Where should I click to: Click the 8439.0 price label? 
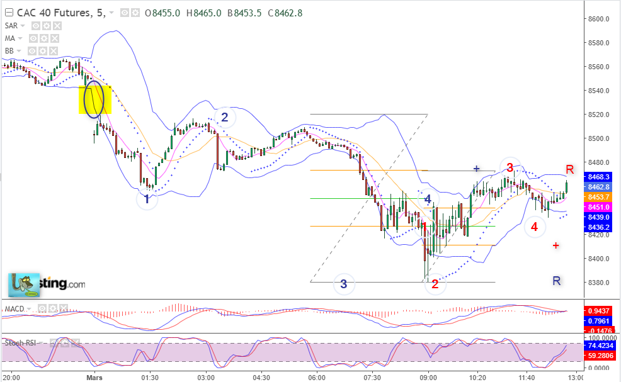[x=598, y=217]
